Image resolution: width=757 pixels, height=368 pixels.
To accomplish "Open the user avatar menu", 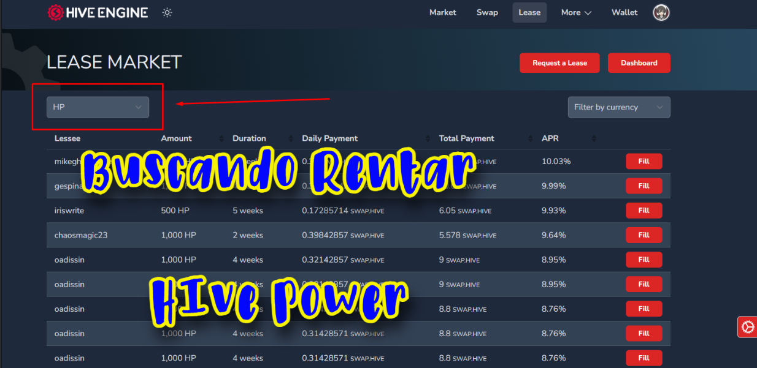I will 661,12.
